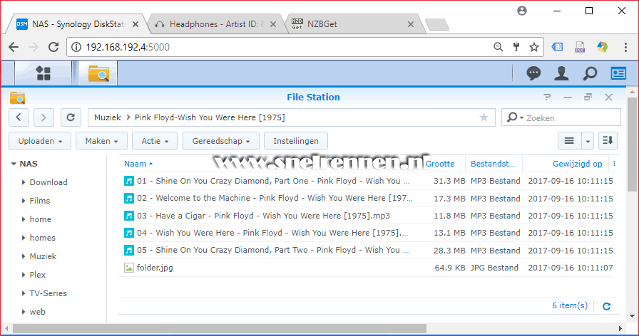The width and height of the screenshot is (639, 336).
Task: Open the Uploaden dropdown menu
Action: 40,141
